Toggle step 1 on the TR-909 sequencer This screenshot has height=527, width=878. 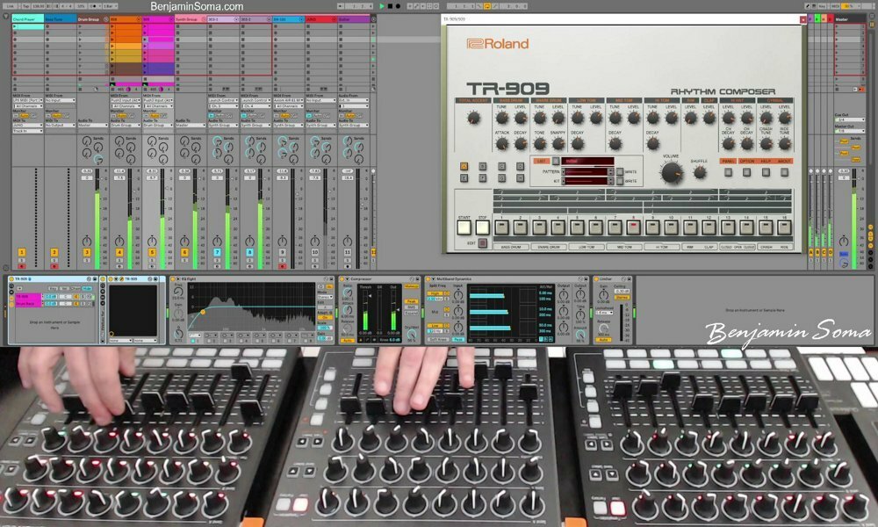[501, 227]
